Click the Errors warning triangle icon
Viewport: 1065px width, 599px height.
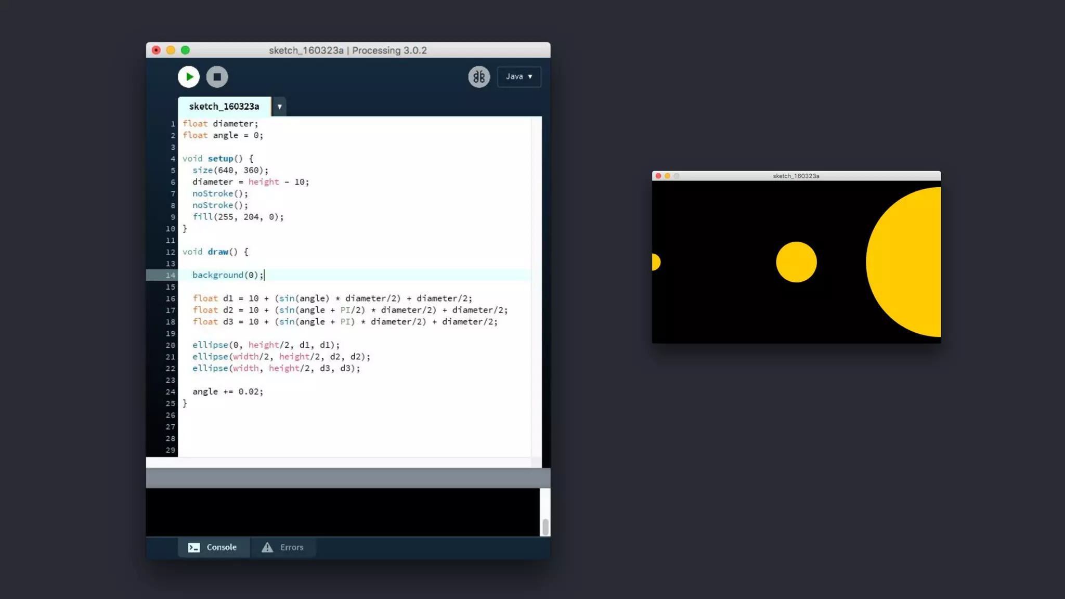click(267, 548)
